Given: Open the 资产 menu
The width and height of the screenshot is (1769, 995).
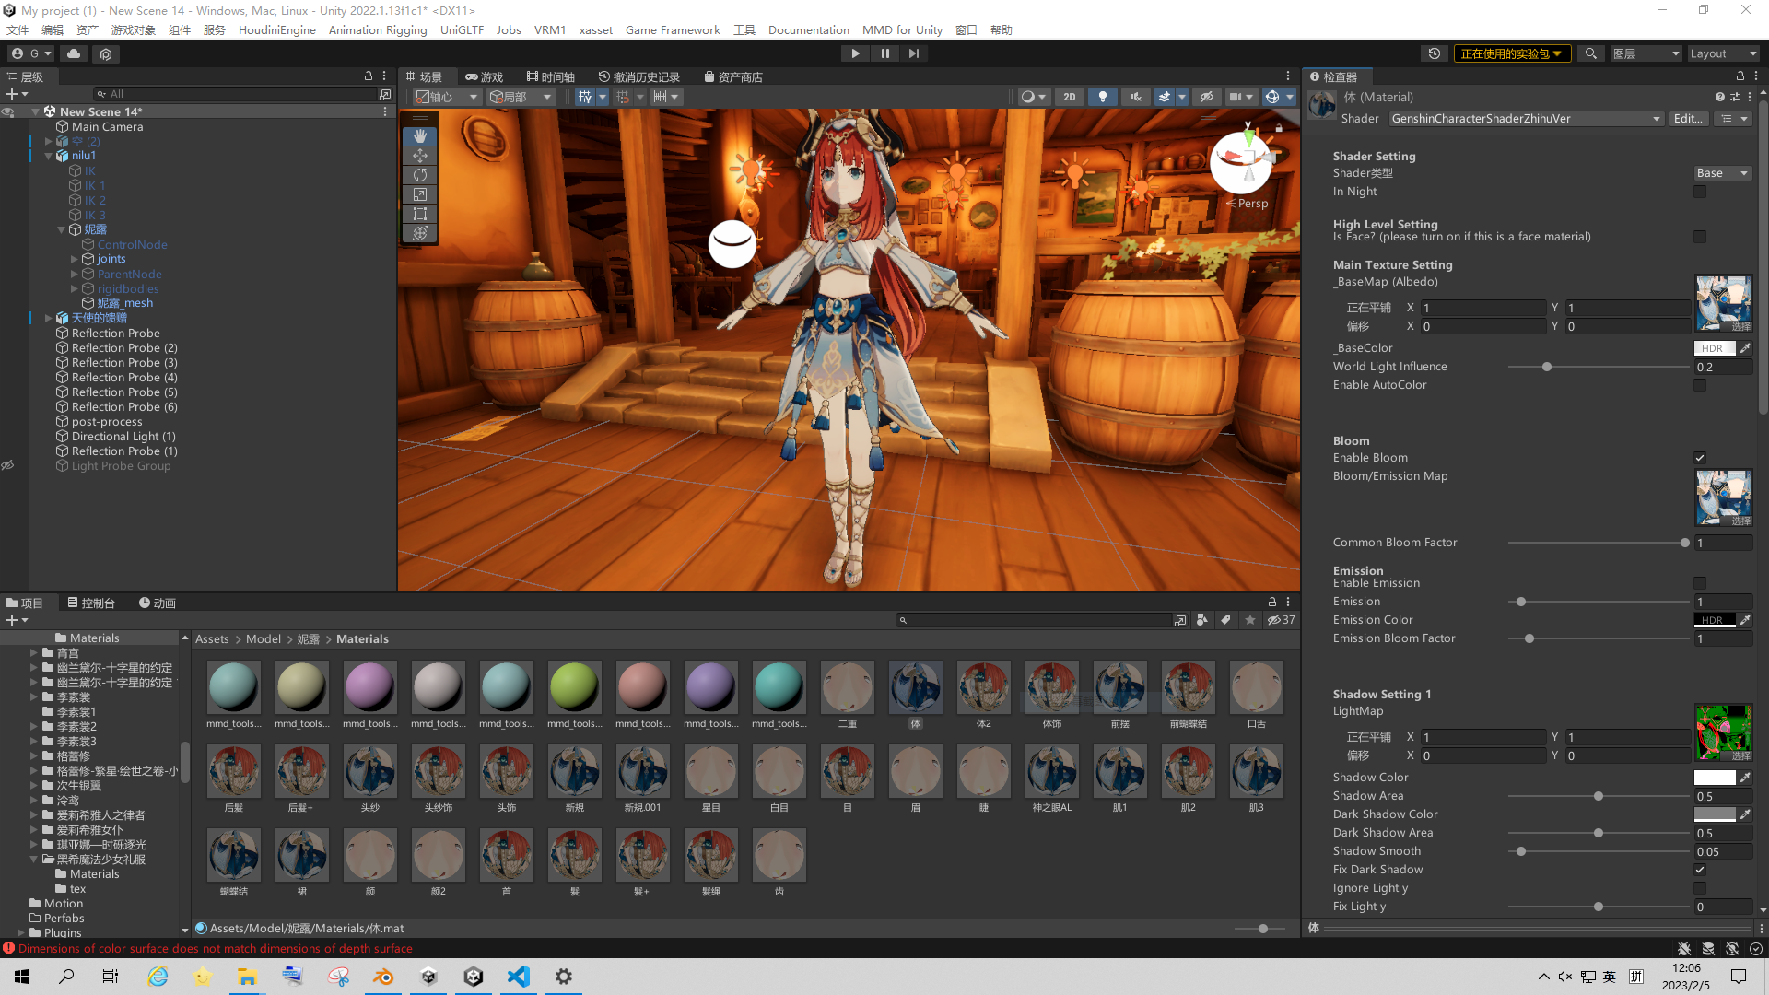Looking at the screenshot, I should click(87, 29).
